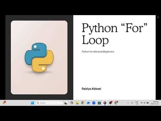Click the battery status tray icon
This screenshot has width=161, height=121.
click(x=148, y=103)
